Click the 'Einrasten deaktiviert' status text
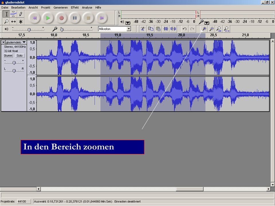 click(x=127, y=201)
